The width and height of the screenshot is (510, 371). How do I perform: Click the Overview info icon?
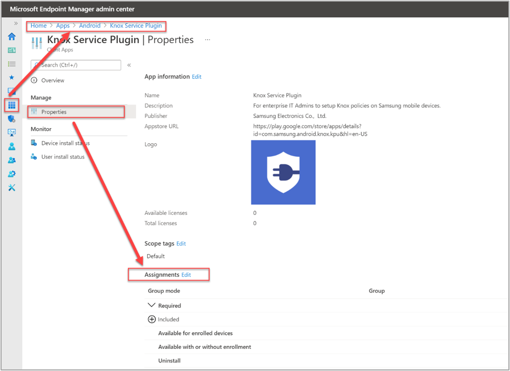[34, 80]
